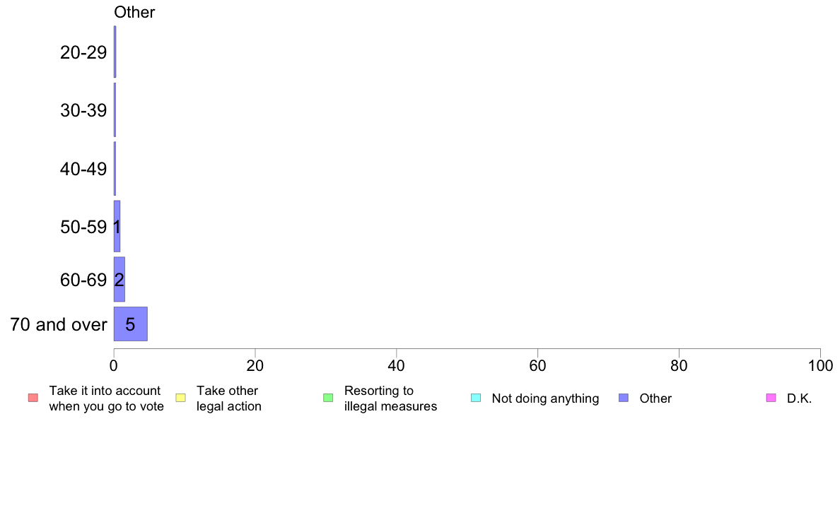Click the thin 30-39 age group bar
This screenshot has width=840, height=520.
pyautogui.click(x=115, y=110)
